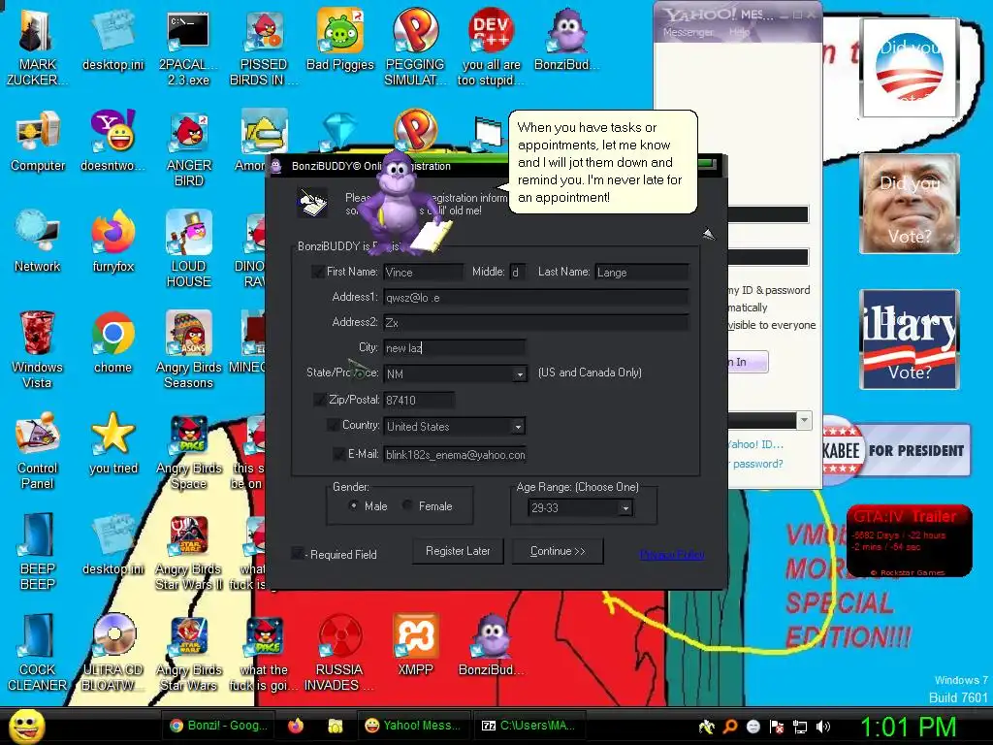This screenshot has width=993, height=745.
Task: Click into the City field
Action: point(454,348)
